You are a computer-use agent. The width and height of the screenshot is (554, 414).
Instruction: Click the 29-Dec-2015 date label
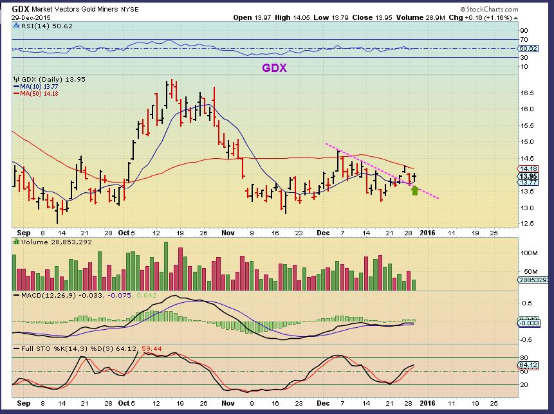coord(31,17)
